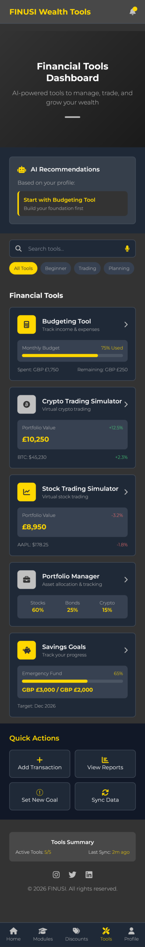The width and height of the screenshot is (145, 947).
Task: Expand Stock Trading Simulator chevron
Action: point(126,492)
